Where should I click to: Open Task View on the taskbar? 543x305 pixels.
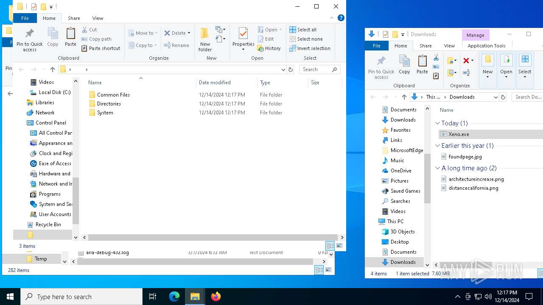pyautogui.click(x=153, y=297)
